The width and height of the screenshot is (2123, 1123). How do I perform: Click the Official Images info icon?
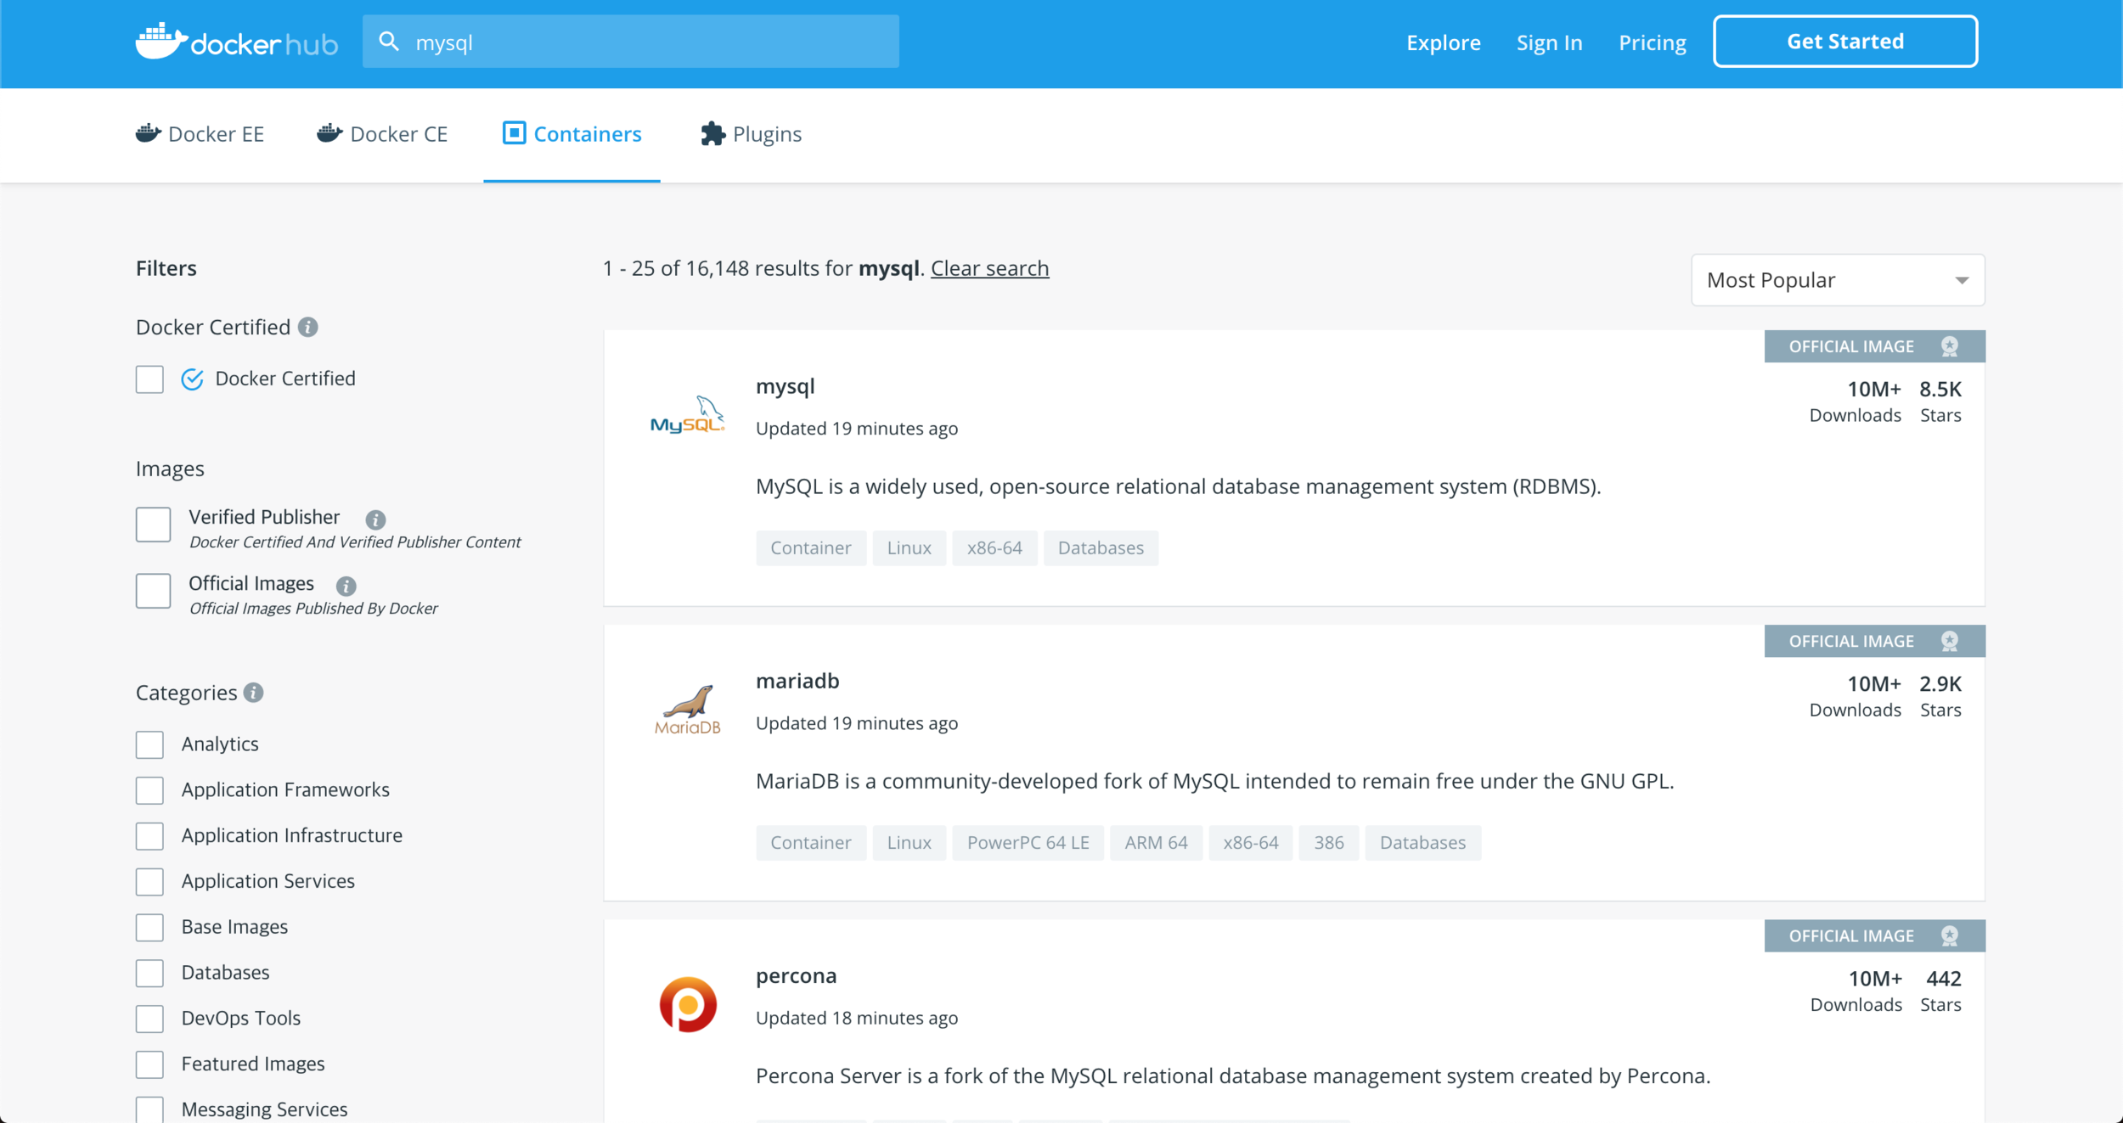[346, 586]
